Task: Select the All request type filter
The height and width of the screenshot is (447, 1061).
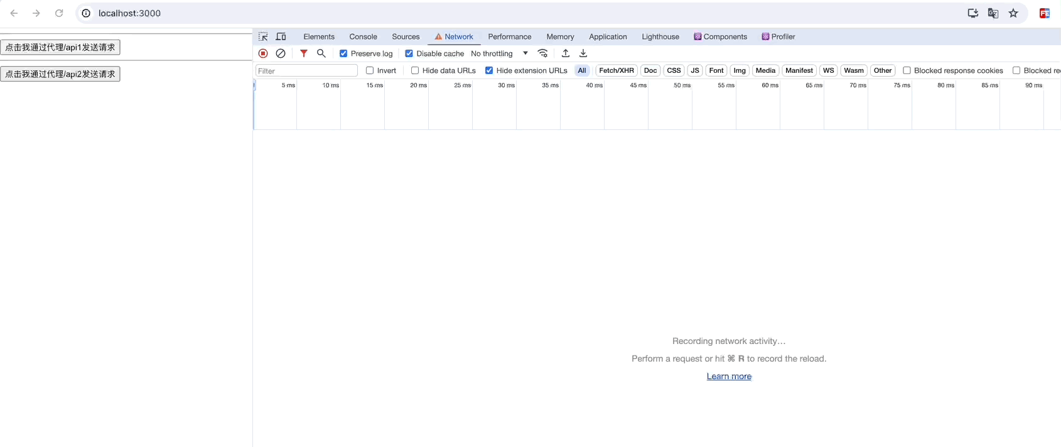Action: (x=582, y=70)
